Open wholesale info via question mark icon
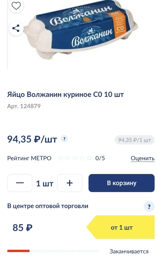This screenshot has height=257, width=157. click(x=149, y=207)
